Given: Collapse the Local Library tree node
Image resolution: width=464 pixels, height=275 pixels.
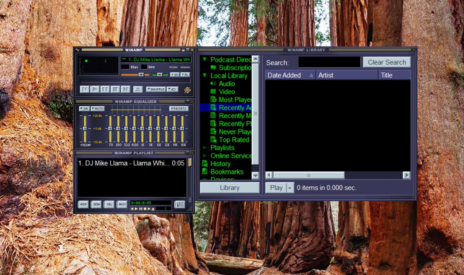Looking at the screenshot, I should (205, 75).
